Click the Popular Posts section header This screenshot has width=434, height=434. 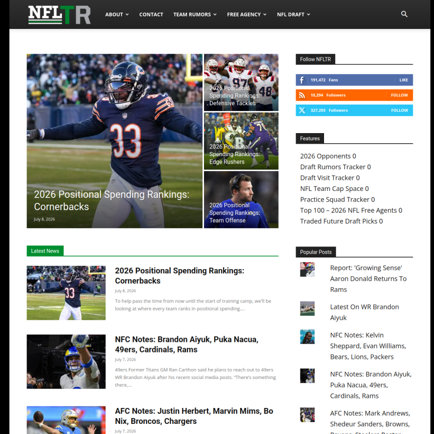pos(316,252)
